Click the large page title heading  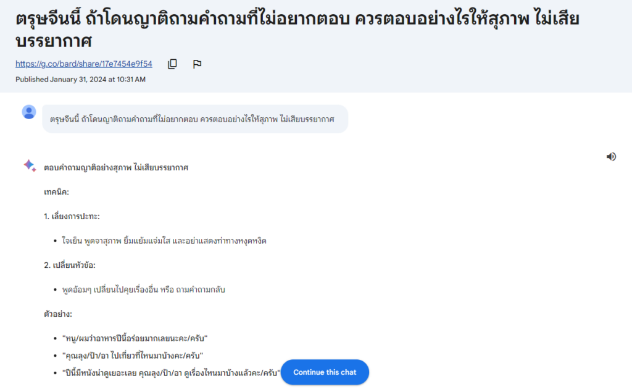[296, 29]
